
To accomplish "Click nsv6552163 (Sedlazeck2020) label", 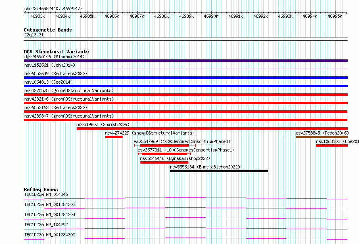I will tap(56, 107).
